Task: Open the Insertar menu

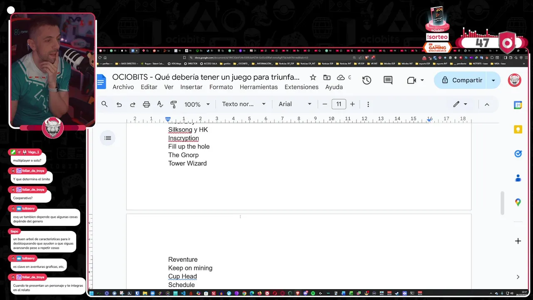Action: 192,87
